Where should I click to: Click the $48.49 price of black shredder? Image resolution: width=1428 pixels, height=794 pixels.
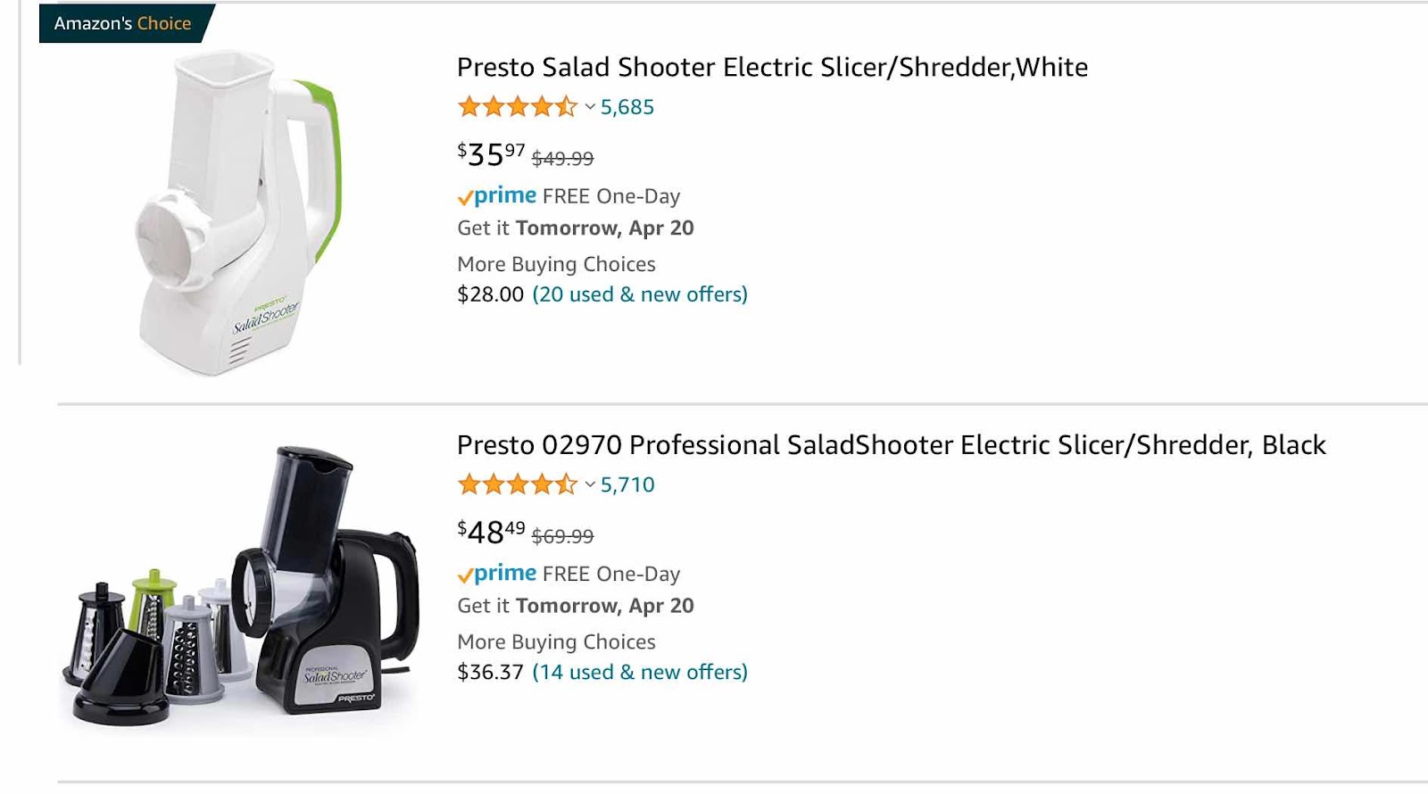[491, 533]
